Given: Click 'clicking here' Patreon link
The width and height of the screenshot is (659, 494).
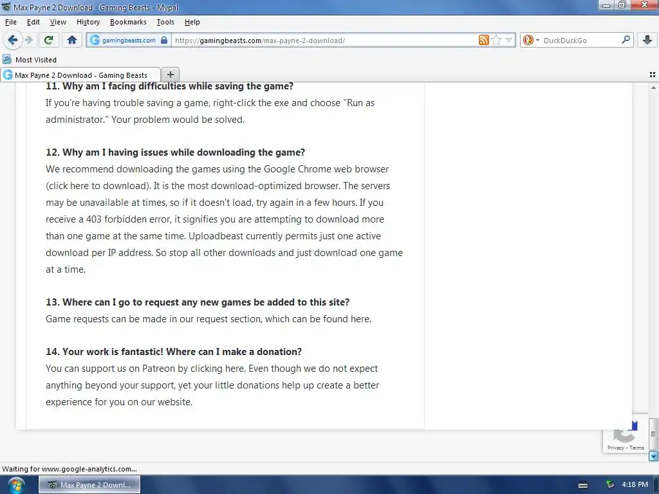Looking at the screenshot, I should point(217,369).
